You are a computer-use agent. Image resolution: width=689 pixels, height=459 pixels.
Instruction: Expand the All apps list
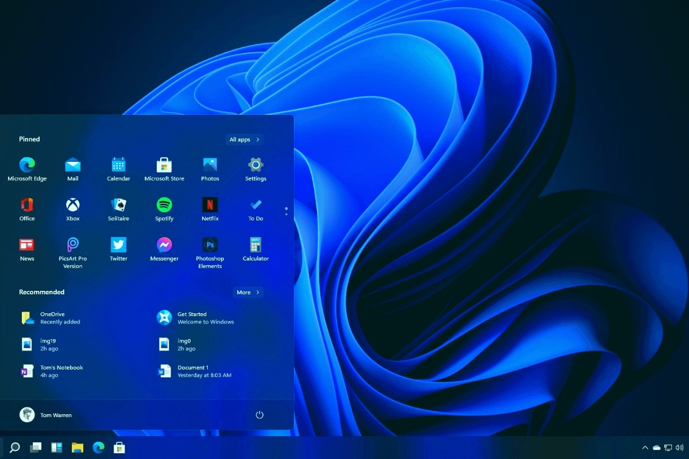pos(245,139)
